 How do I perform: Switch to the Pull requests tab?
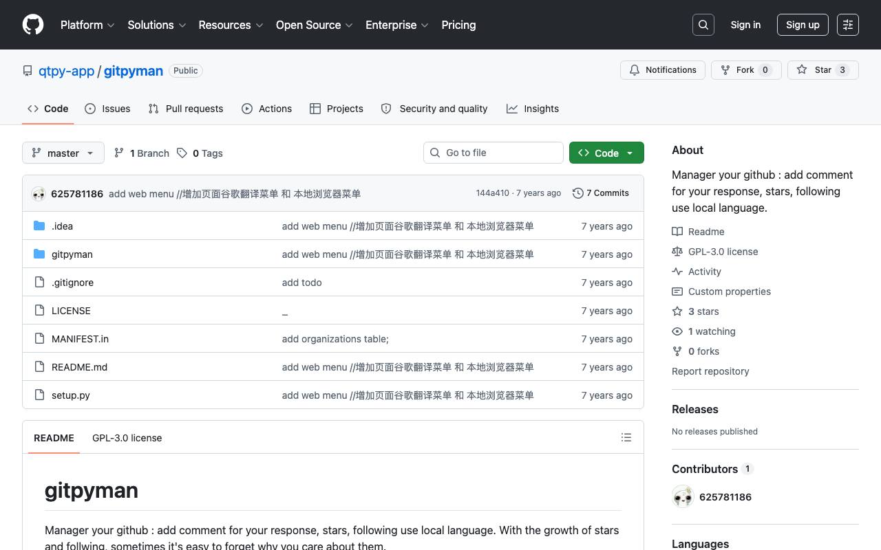[x=186, y=109]
